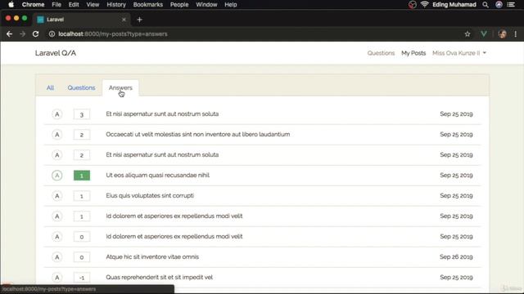Open 'Id dolorem et asperiores' answer with 0 votes
This screenshot has height=294, width=524.
pos(174,237)
